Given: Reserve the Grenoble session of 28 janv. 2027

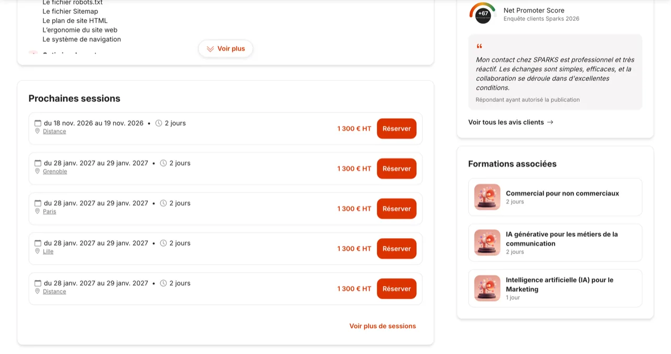Looking at the screenshot, I should coord(397,168).
